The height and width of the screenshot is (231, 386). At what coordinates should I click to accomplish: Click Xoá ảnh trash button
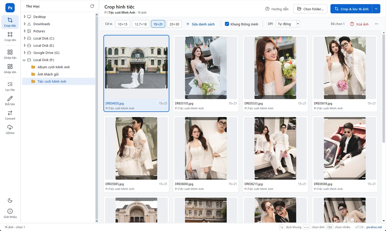(x=359, y=24)
